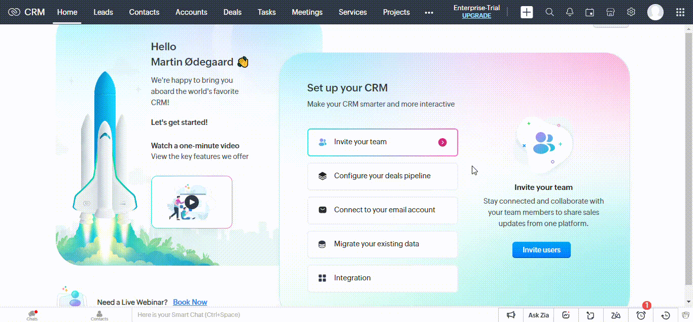Switch to the Leads module tab
693x322 pixels.
103,12
